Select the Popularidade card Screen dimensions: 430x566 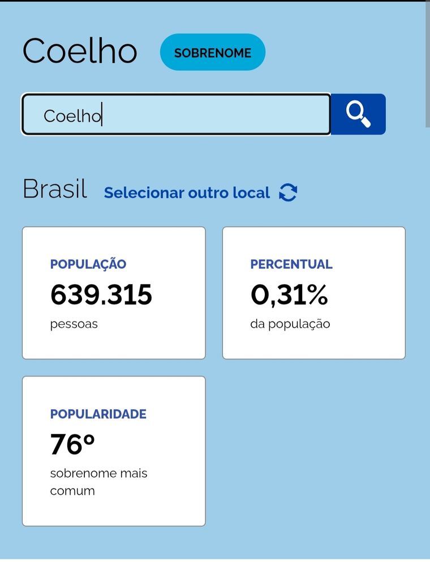(x=114, y=451)
